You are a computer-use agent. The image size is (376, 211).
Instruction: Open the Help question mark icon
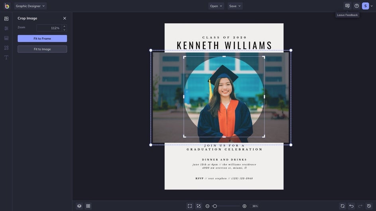pos(356,6)
